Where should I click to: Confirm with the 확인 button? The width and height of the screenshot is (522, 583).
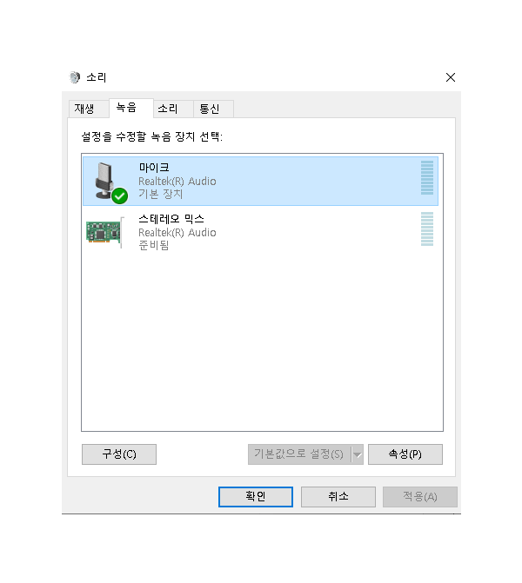click(x=256, y=497)
